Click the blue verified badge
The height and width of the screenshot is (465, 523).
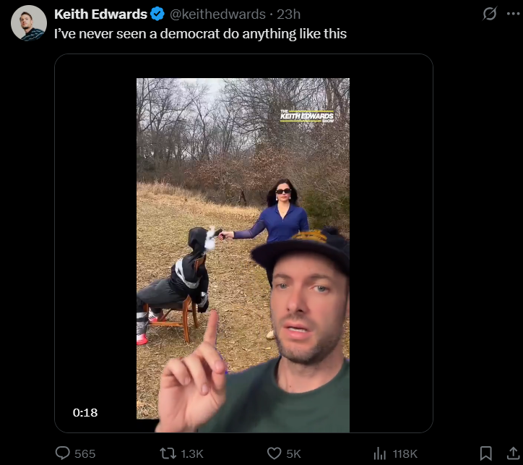tap(157, 14)
